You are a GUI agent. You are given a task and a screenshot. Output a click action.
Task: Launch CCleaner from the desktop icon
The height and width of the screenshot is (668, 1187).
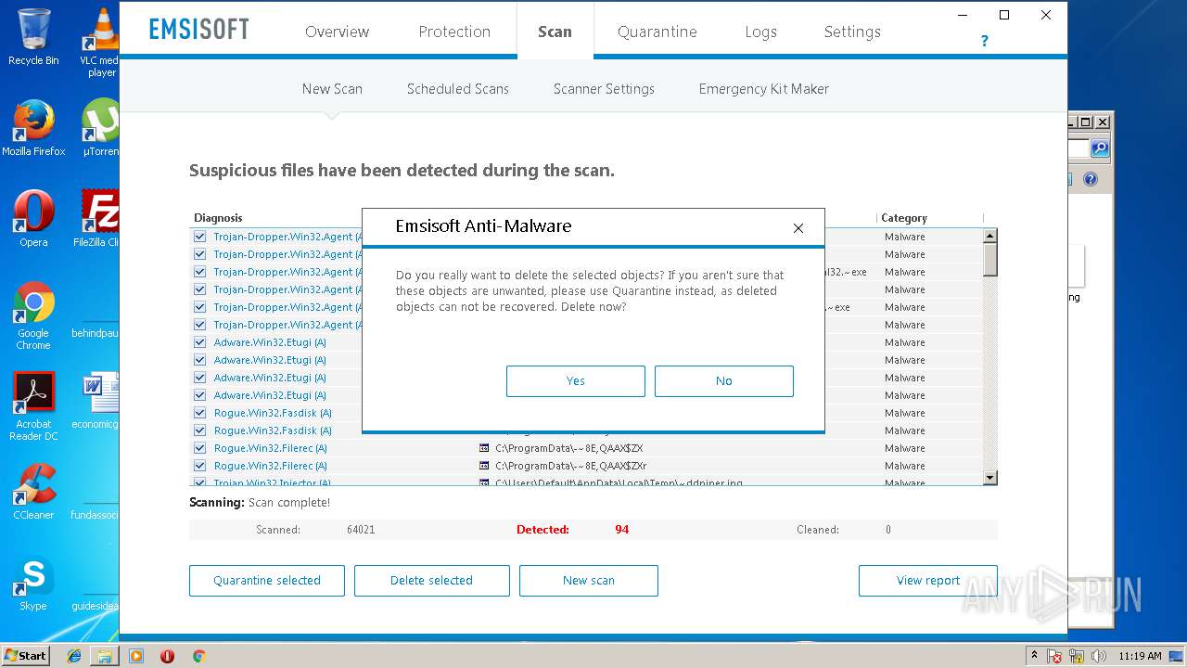[x=33, y=492]
